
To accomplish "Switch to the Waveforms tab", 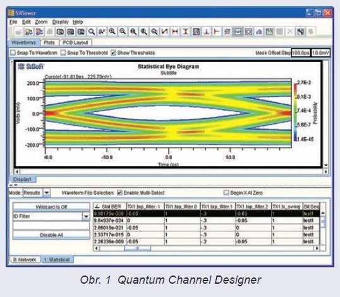I will 23,42.
